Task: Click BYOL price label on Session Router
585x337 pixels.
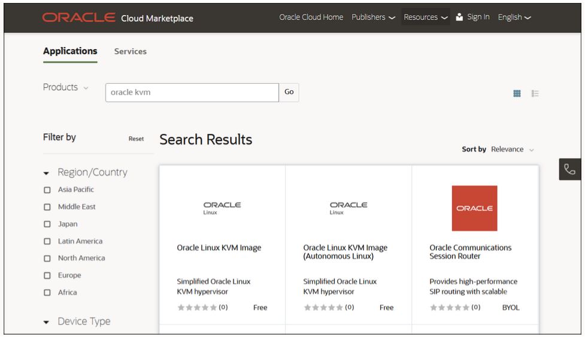Action: 511,308
